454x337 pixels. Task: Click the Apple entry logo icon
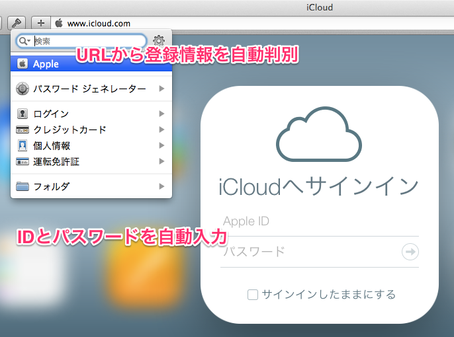pos(23,63)
